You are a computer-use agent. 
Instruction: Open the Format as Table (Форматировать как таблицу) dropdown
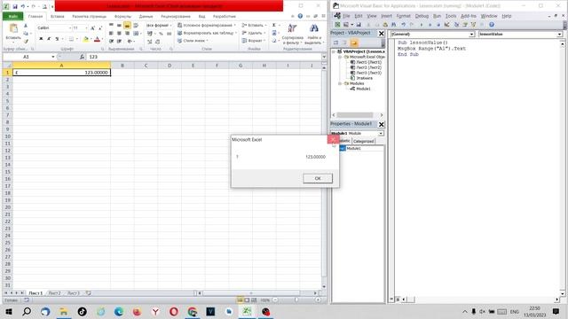pos(207,33)
